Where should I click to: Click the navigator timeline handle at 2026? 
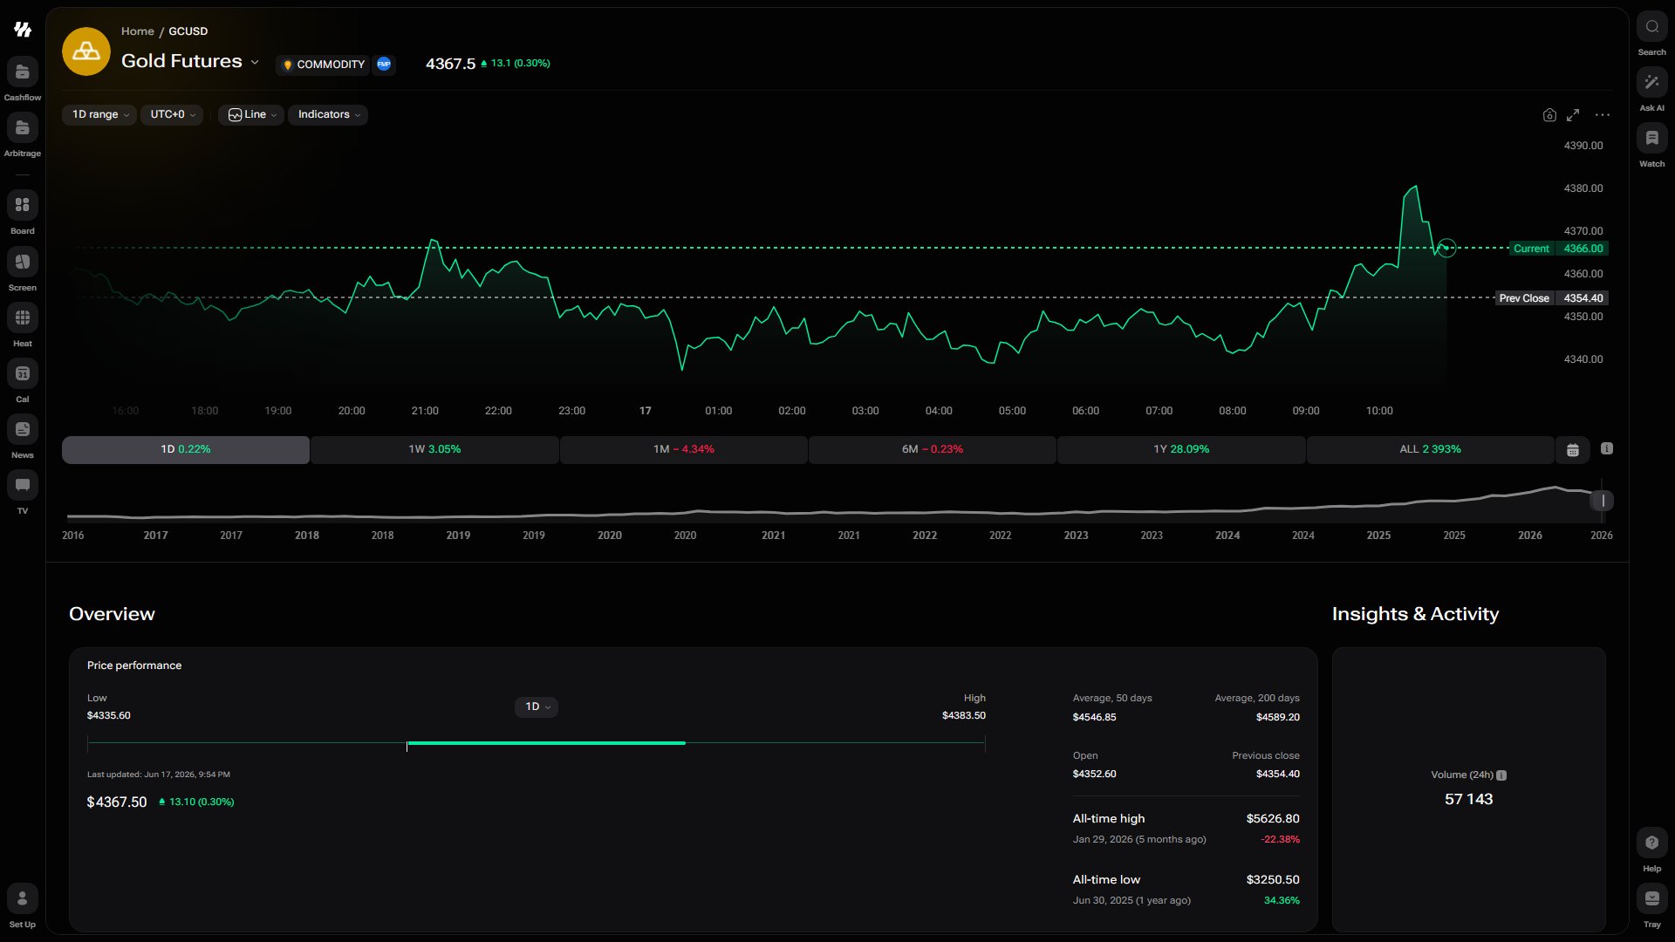pos(1603,501)
